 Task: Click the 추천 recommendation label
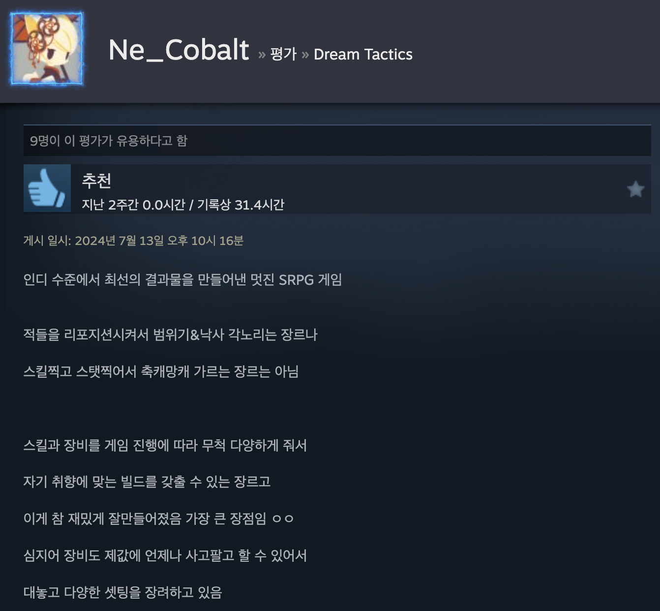point(96,181)
